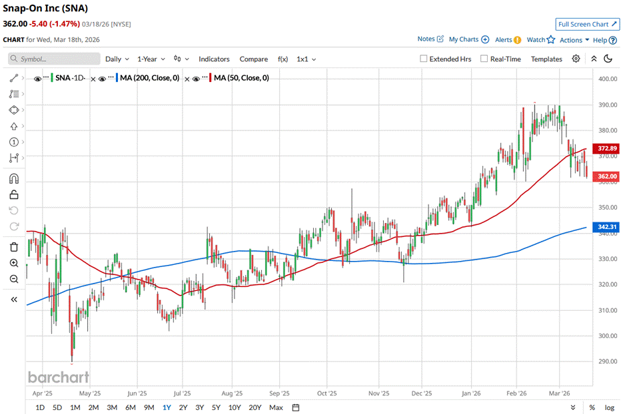Viewport: 623px width, 414px height.
Task: Select the 6M time range tab
Action: [x=131, y=407]
